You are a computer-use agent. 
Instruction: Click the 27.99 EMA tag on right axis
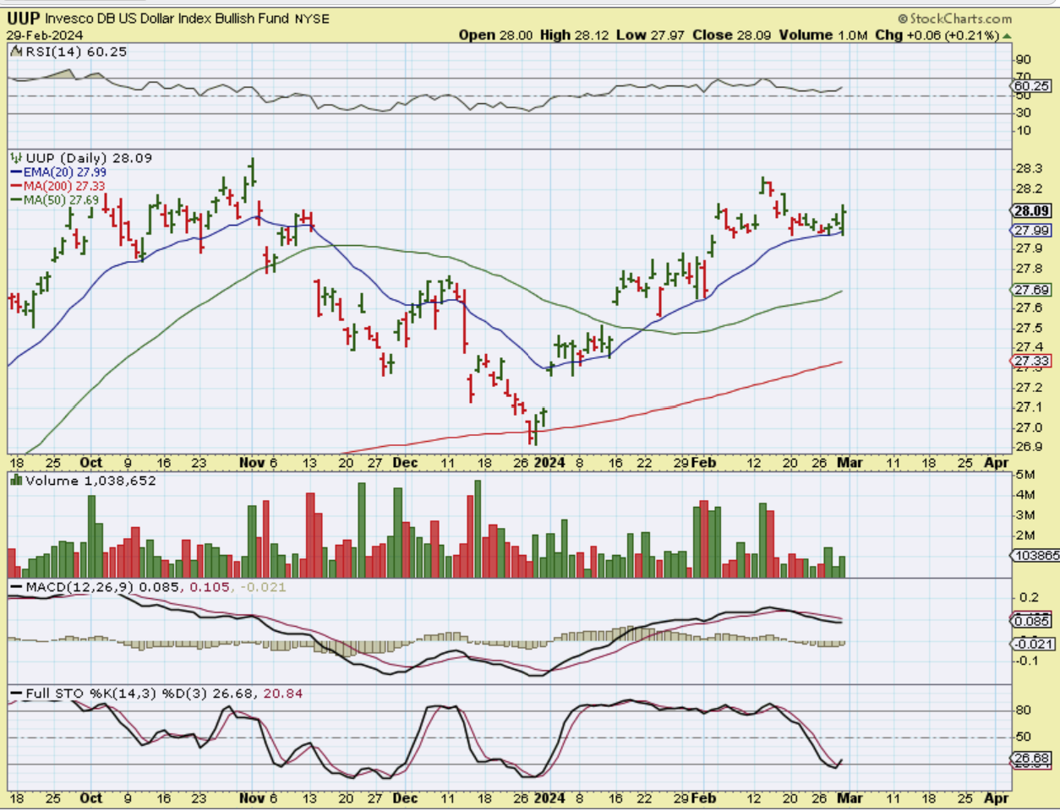pyautogui.click(x=1031, y=231)
